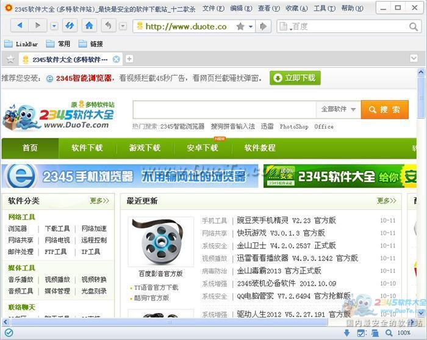Click the undo closed tab arrow icon
427x340 pixels.
(x=109, y=26)
